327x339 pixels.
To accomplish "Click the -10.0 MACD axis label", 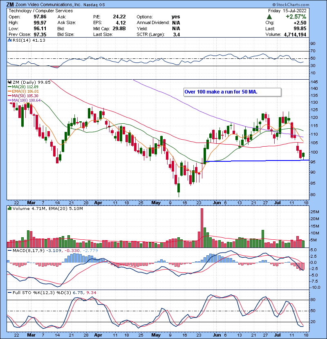I will click(315, 288).
